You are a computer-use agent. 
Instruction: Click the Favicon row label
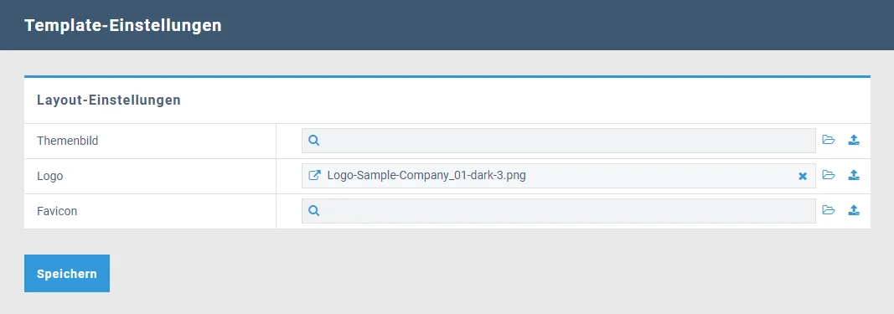pos(57,211)
